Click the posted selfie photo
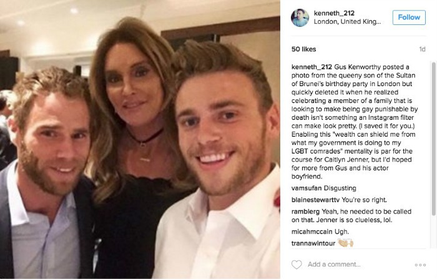This screenshot has height=279, width=437. click(x=140, y=139)
